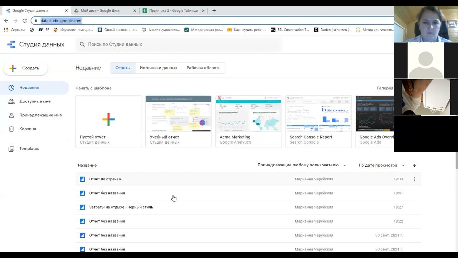458x258 pixels.
Task: Open the Duden | schützen bookmark
Action: (332, 30)
